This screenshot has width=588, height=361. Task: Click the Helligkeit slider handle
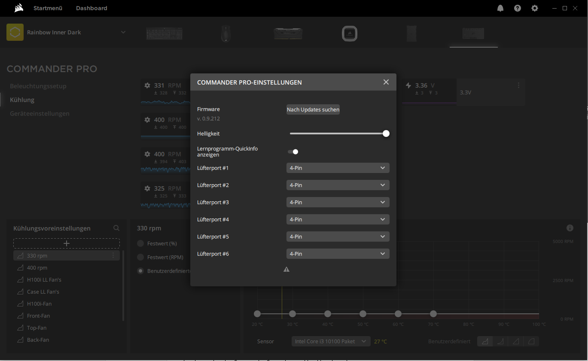click(386, 133)
